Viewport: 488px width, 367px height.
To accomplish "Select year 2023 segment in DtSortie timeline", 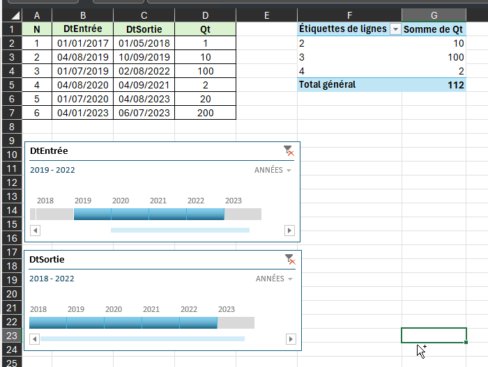I will 236,323.
